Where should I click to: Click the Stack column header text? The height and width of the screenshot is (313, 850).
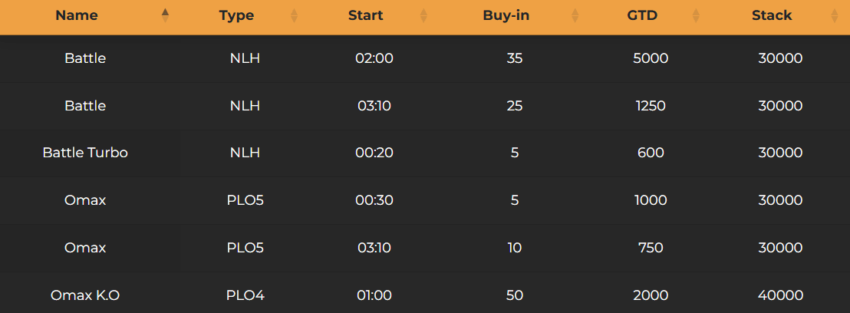[772, 15]
